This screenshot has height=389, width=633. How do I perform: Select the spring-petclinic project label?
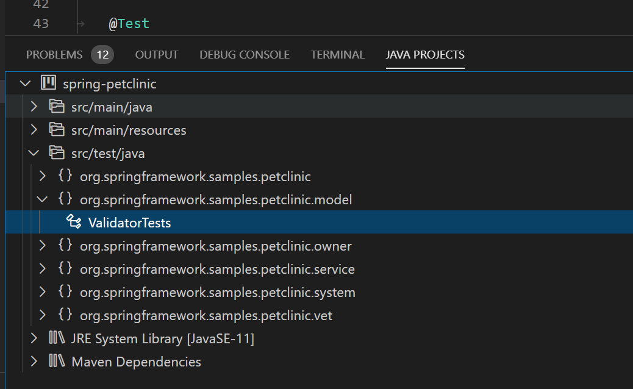pyautogui.click(x=109, y=84)
